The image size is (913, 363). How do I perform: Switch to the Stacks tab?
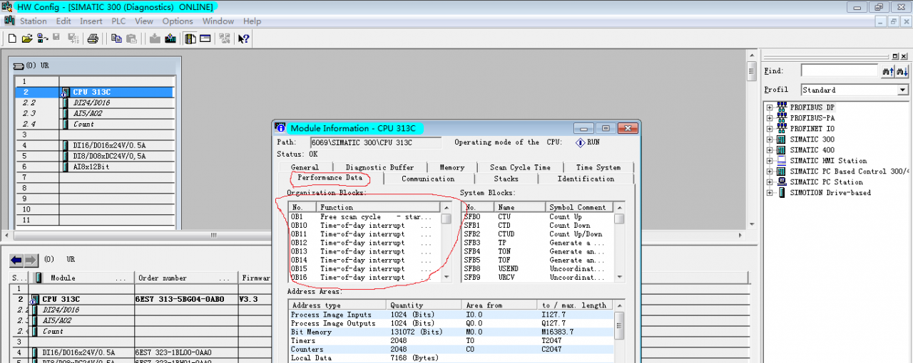coord(506,179)
